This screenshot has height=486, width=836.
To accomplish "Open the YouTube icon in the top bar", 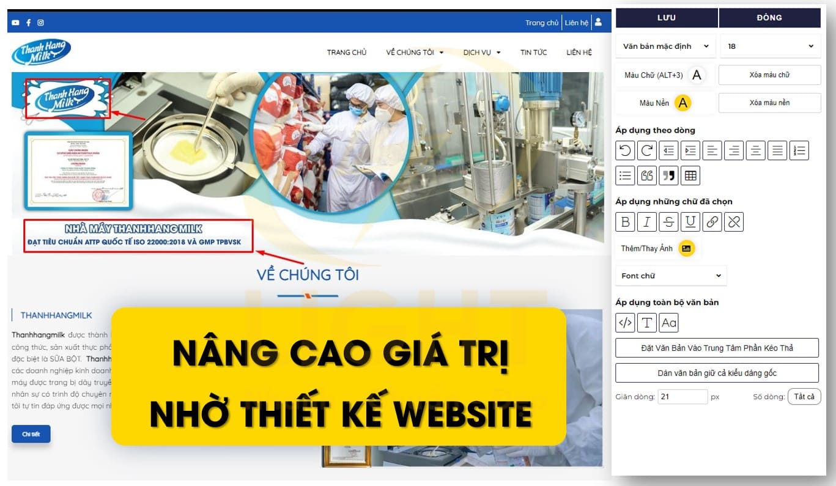I will tap(16, 23).
